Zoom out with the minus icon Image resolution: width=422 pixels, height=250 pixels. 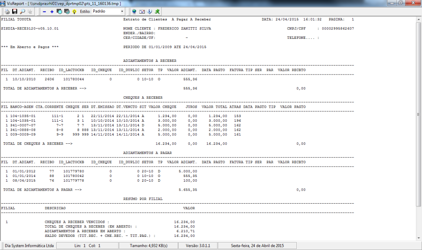(x=45, y=12)
